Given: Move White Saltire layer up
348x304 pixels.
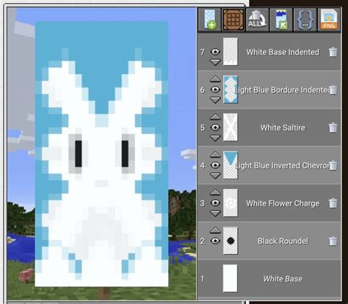Looking at the screenshot, I should point(215,116).
